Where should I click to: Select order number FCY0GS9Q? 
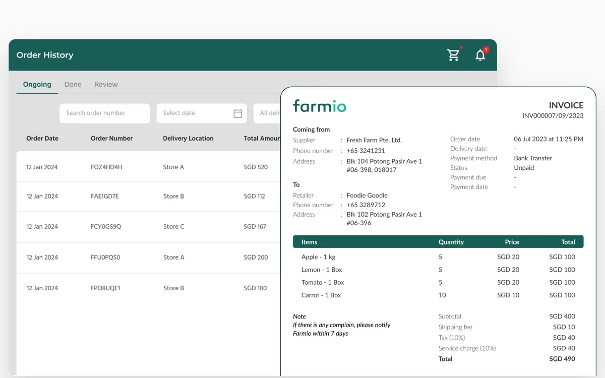click(x=106, y=226)
